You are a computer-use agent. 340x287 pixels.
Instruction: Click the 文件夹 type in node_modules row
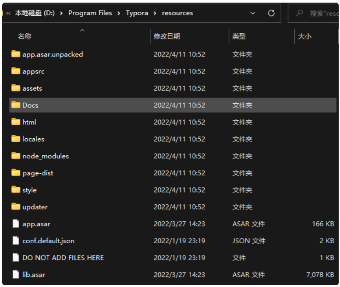[242, 156]
